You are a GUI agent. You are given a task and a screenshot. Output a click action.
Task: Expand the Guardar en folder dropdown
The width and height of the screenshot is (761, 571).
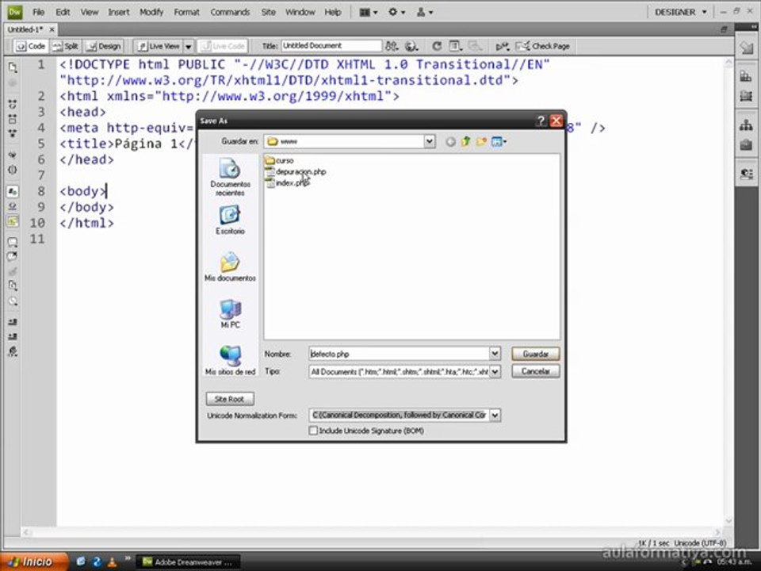(430, 141)
